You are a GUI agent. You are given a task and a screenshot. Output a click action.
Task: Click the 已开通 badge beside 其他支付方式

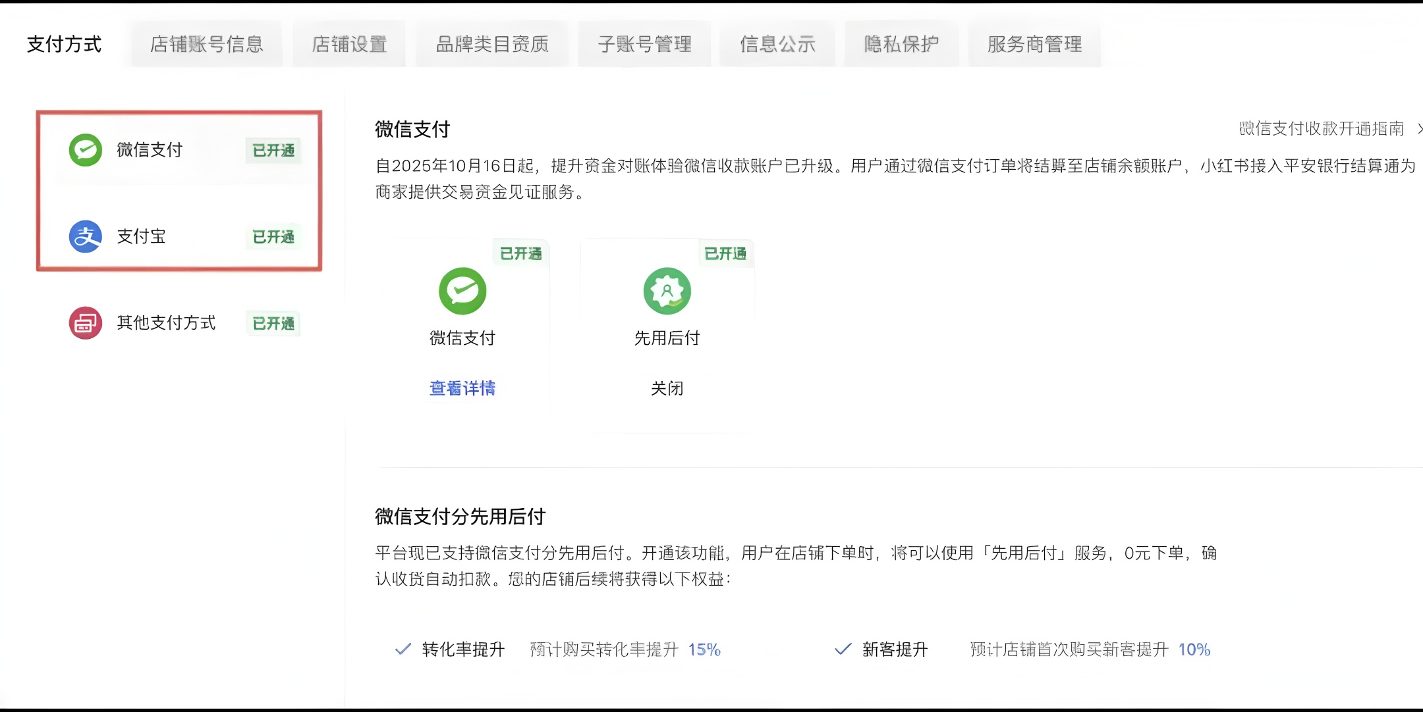(x=273, y=323)
